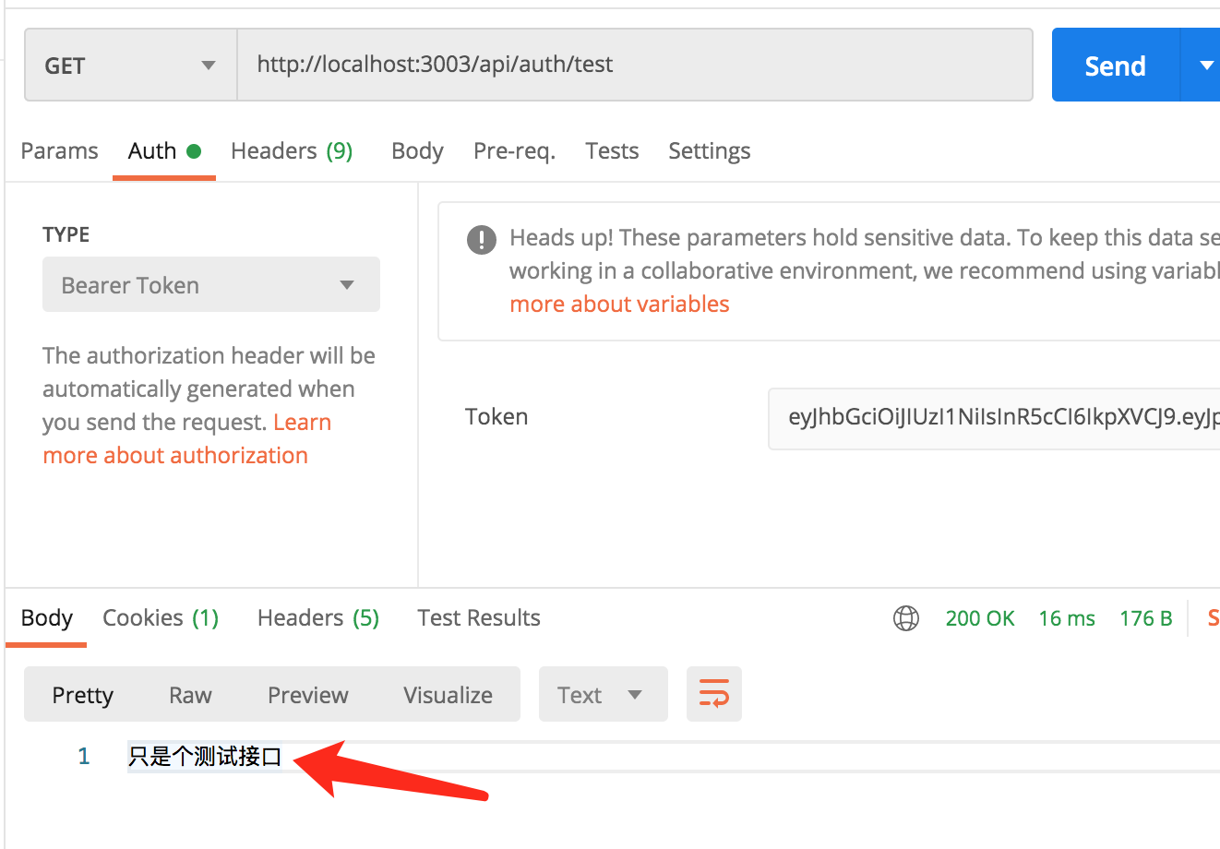
Task: Open the 'more about variables' link
Action: point(619,304)
